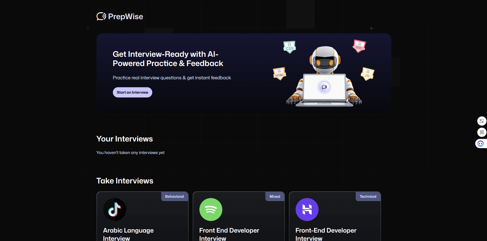Viewport: 487px width, 241px height.
Task: Open the Front End Developer Interview card
Action: tap(229, 230)
